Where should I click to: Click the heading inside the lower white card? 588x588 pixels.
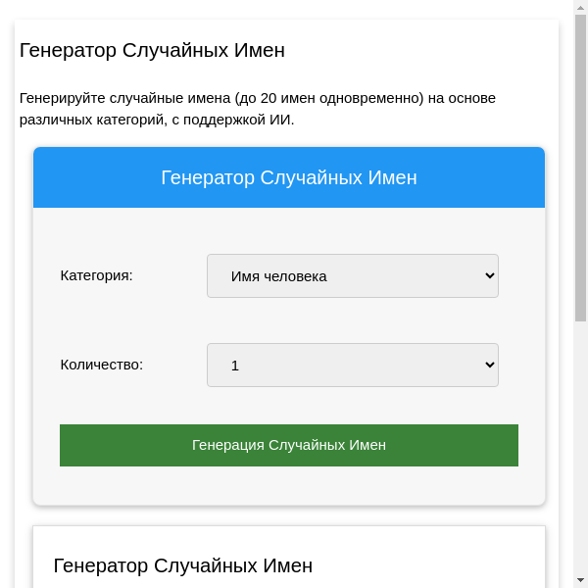(183, 565)
